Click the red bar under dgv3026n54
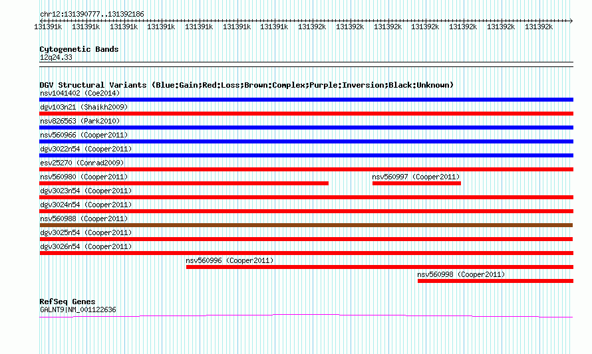Viewport: 592px width, 354px height. [x=306, y=253]
